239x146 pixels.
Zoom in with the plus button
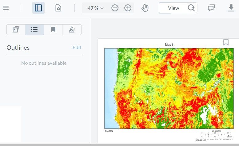pos(128,8)
